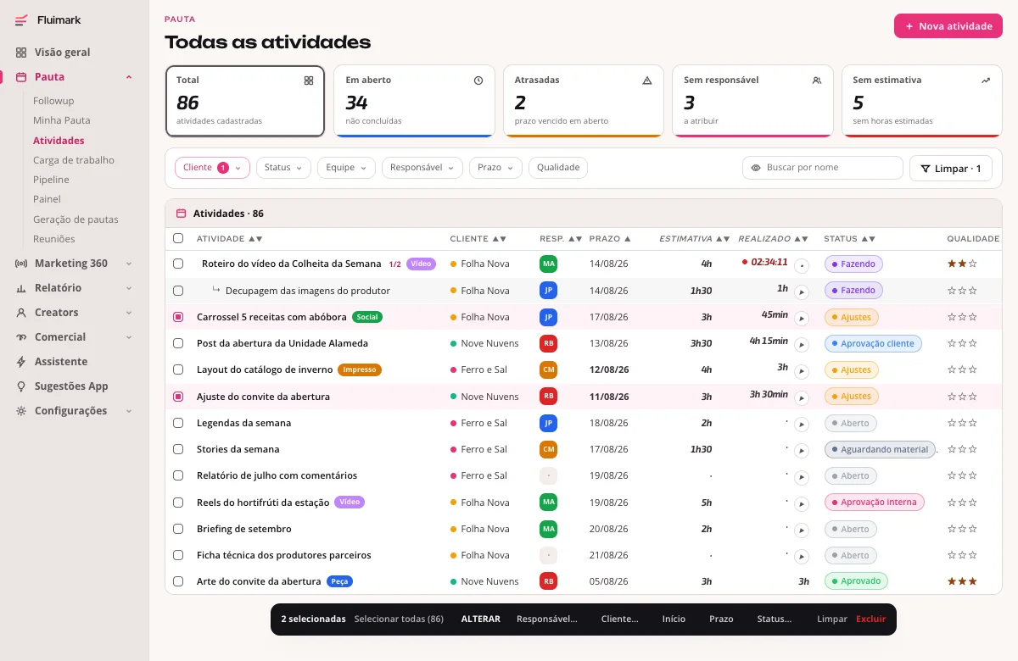
Task: Go to Followup in sidebar
Action: [x=53, y=101]
